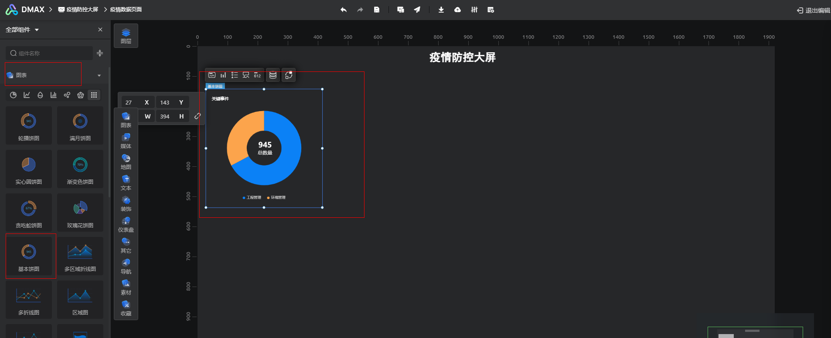The height and width of the screenshot is (338, 831).
Task: Show all chart types with grid icon
Action: coord(94,95)
